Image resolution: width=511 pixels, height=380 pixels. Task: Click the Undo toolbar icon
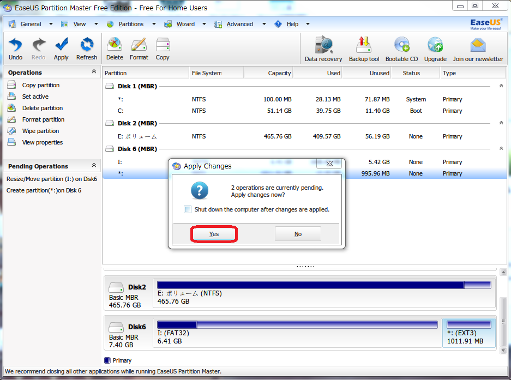[x=15, y=45]
